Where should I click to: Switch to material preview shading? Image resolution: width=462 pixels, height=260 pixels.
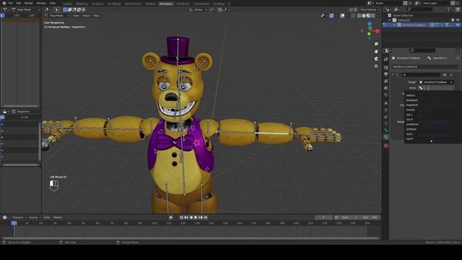(368, 16)
